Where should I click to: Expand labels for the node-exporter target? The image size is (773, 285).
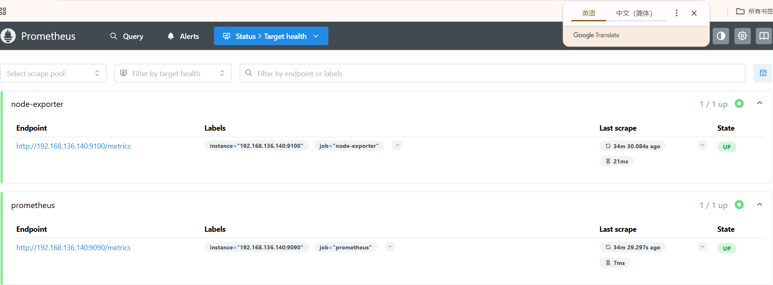point(397,145)
